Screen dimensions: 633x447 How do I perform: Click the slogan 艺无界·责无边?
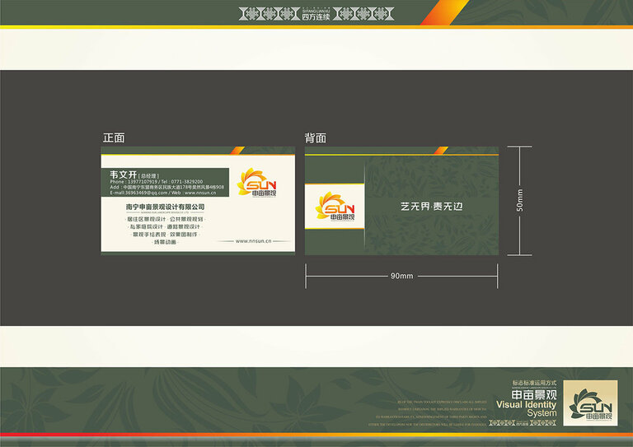pyautogui.click(x=432, y=206)
